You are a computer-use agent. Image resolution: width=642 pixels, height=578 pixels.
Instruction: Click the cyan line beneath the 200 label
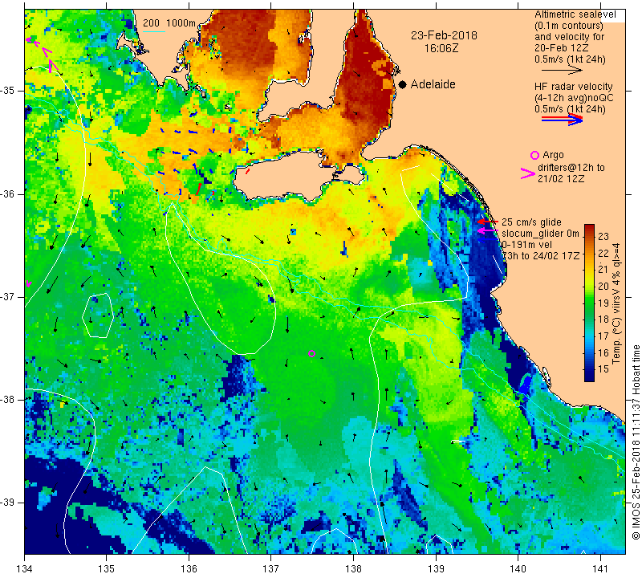(154, 31)
